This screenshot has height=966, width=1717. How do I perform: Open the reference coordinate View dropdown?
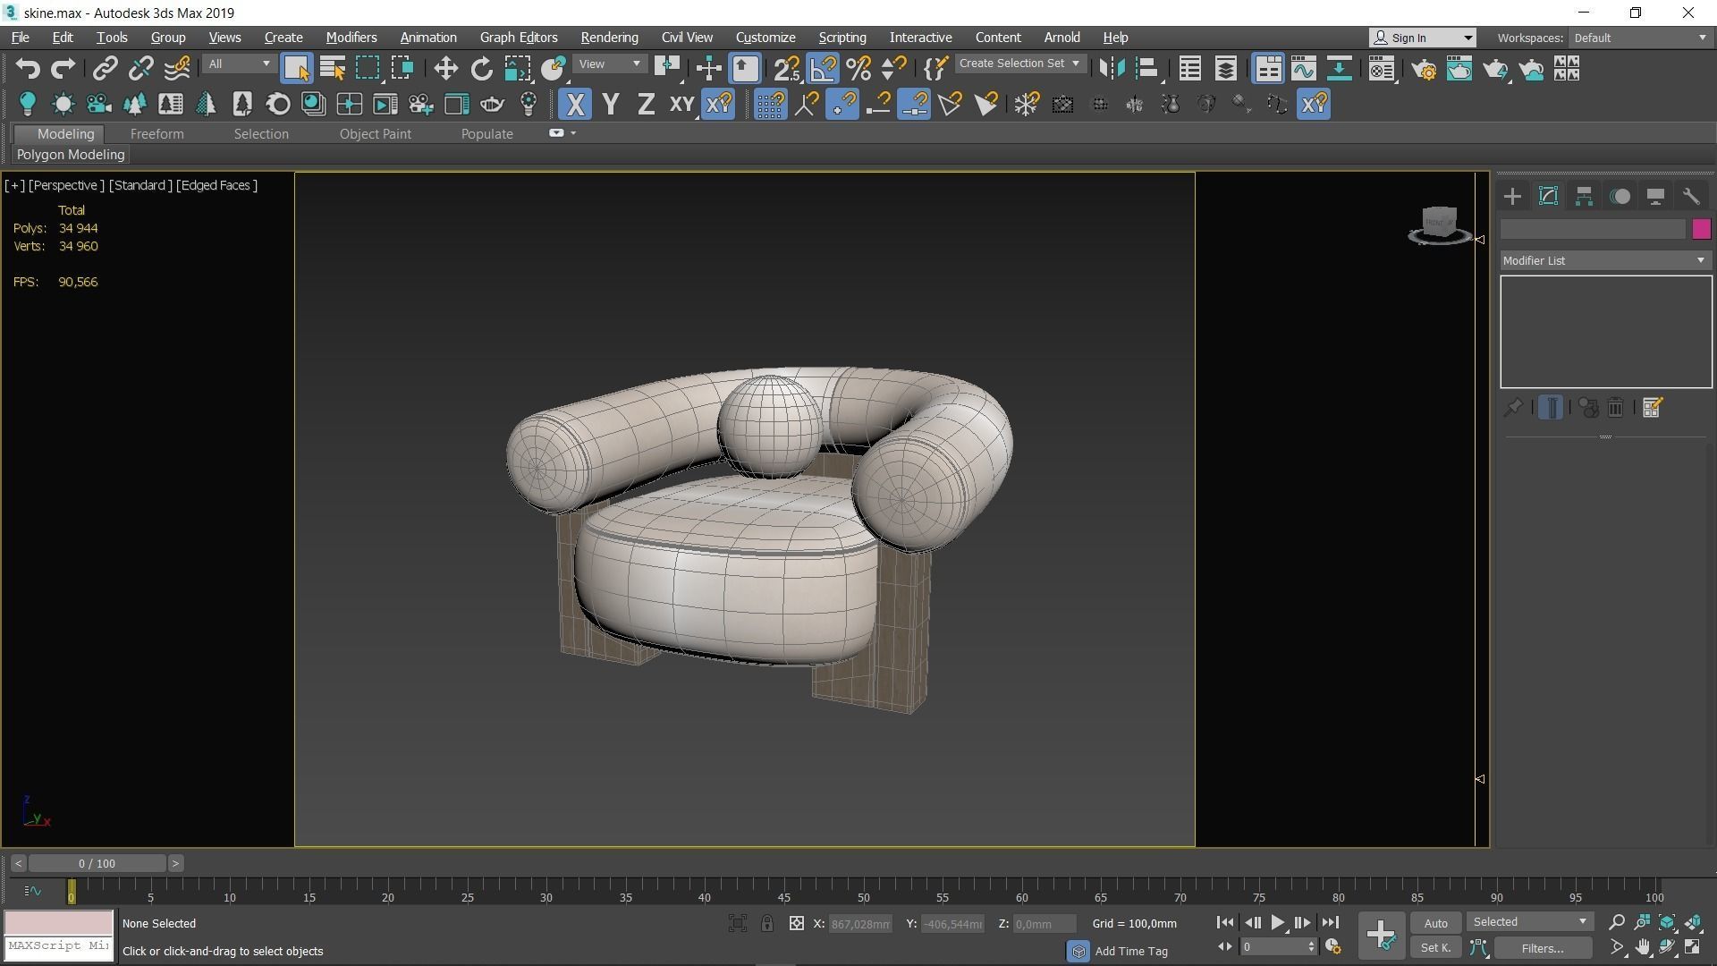(609, 64)
